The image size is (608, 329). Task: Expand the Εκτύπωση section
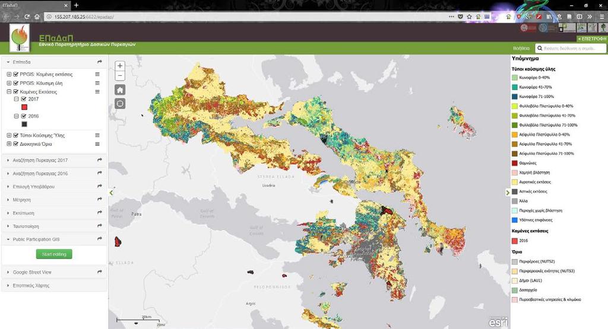tap(54, 213)
